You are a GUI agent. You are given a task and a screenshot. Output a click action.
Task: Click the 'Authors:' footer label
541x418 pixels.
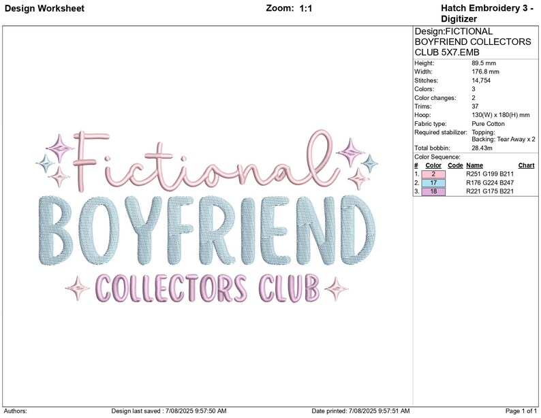pyautogui.click(x=15, y=411)
